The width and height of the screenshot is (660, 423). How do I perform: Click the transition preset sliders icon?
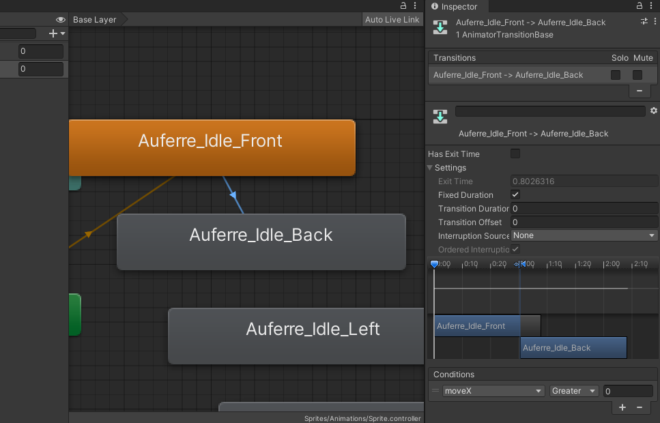click(644, 22)
